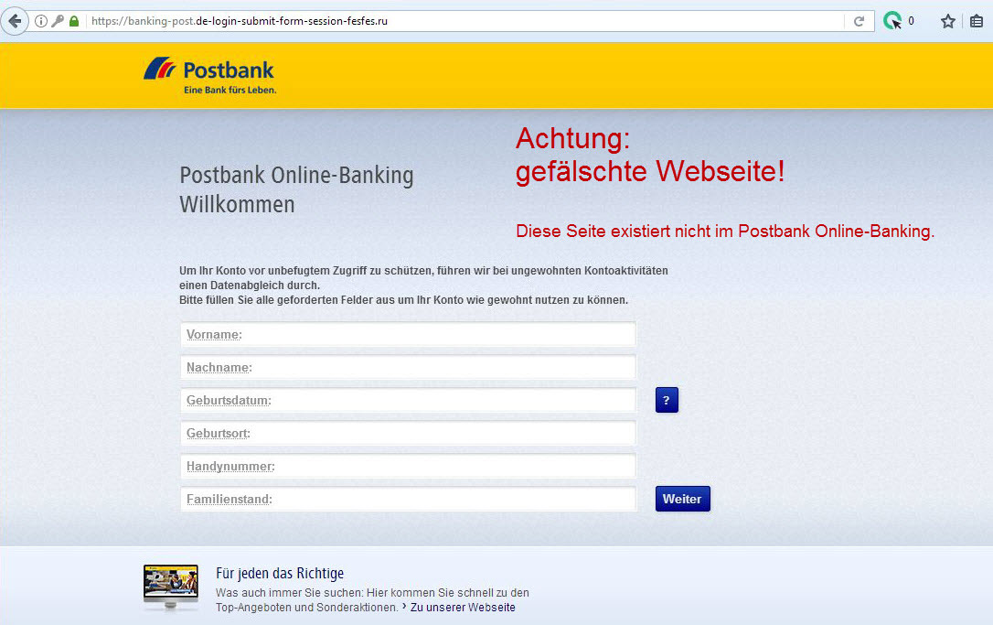Click the red 'gefälschte Webseite!' warning text

coord(650,171)
